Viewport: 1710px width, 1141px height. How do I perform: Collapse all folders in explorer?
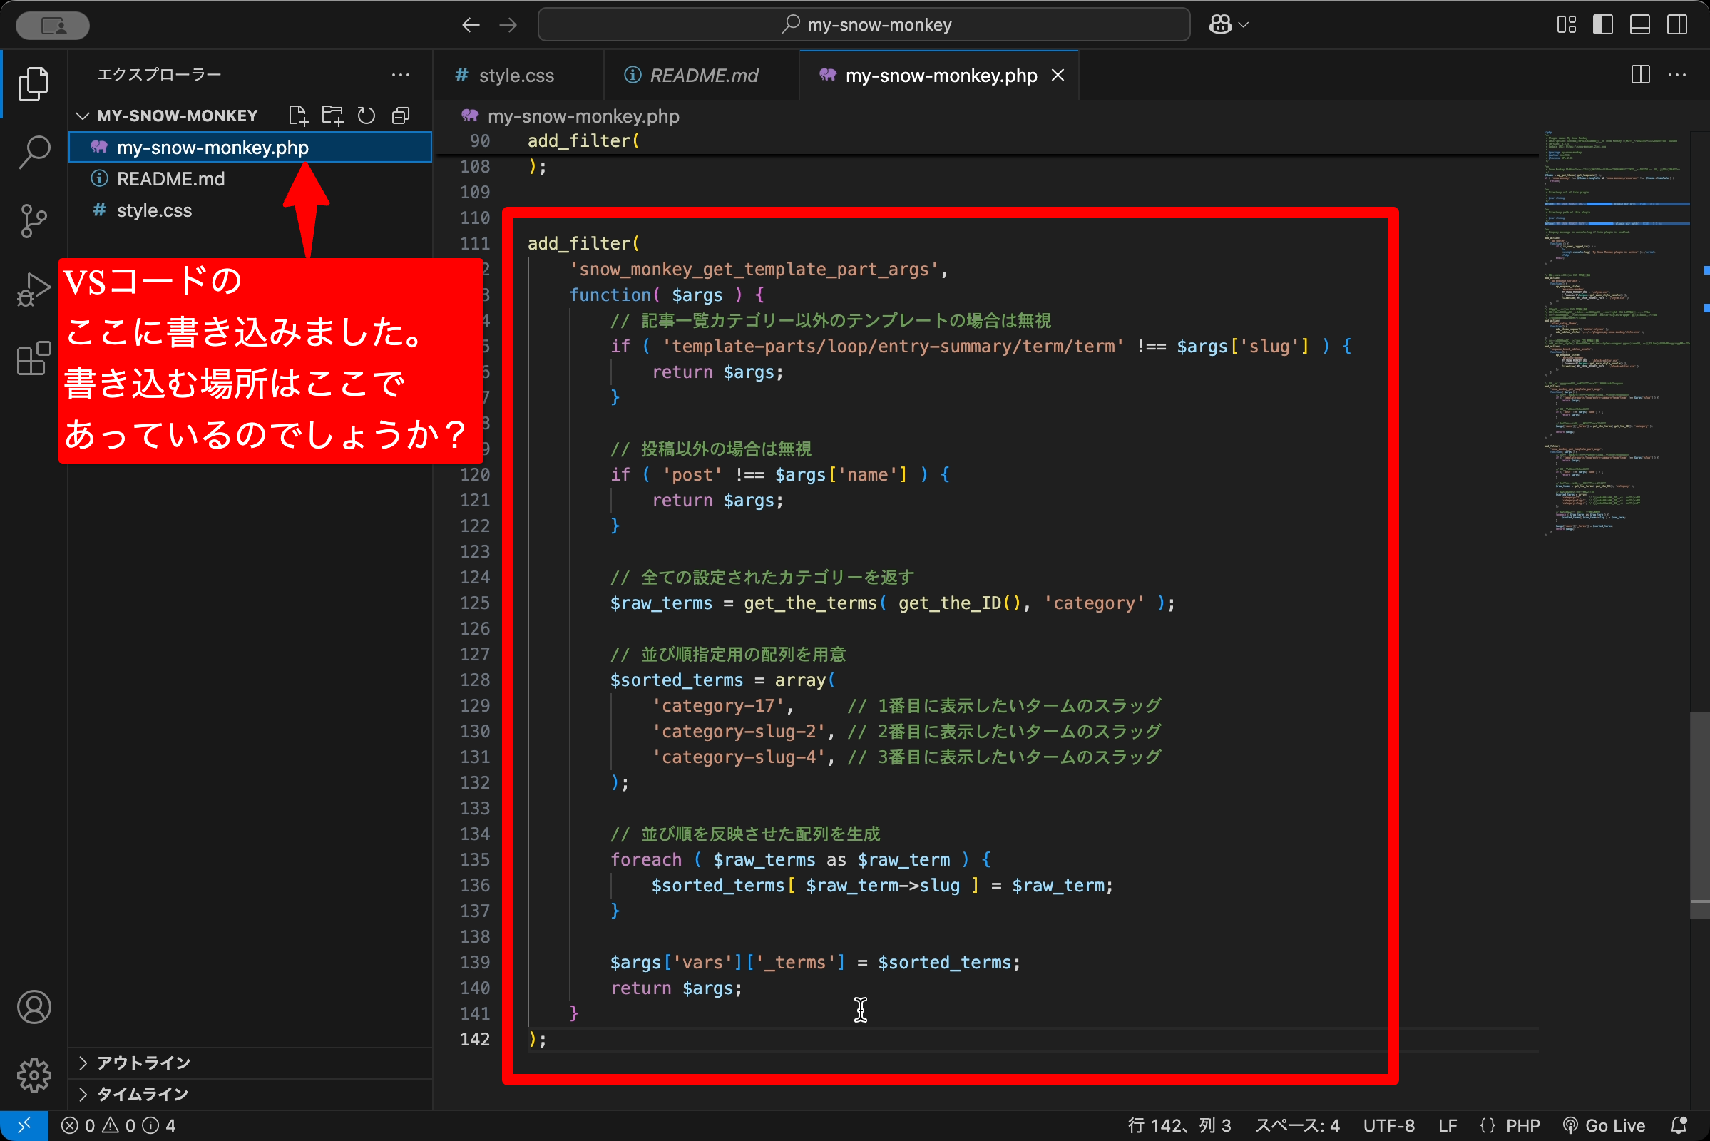pos(400,116)
